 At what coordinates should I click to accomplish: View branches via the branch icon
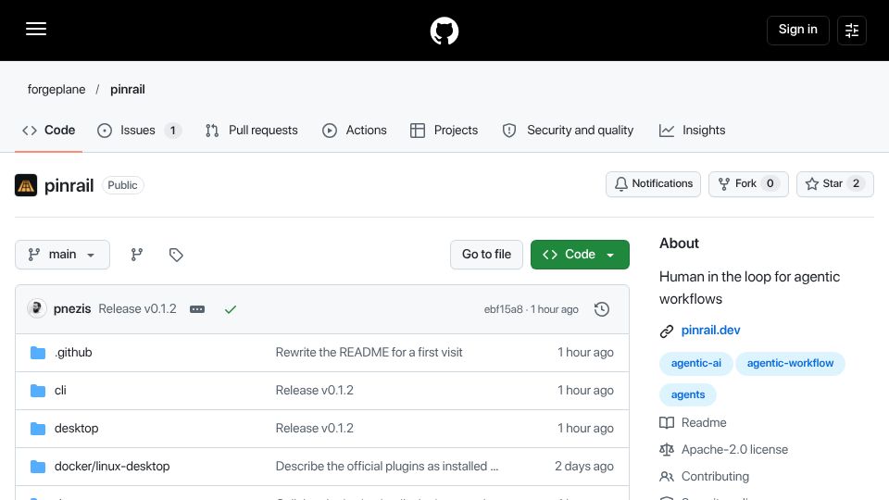click(137, 255)
